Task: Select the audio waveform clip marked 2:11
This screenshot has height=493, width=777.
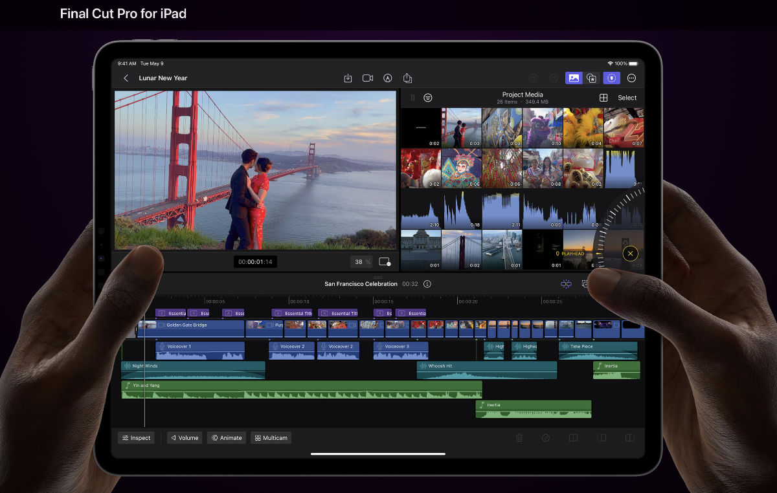Action: 502,209
